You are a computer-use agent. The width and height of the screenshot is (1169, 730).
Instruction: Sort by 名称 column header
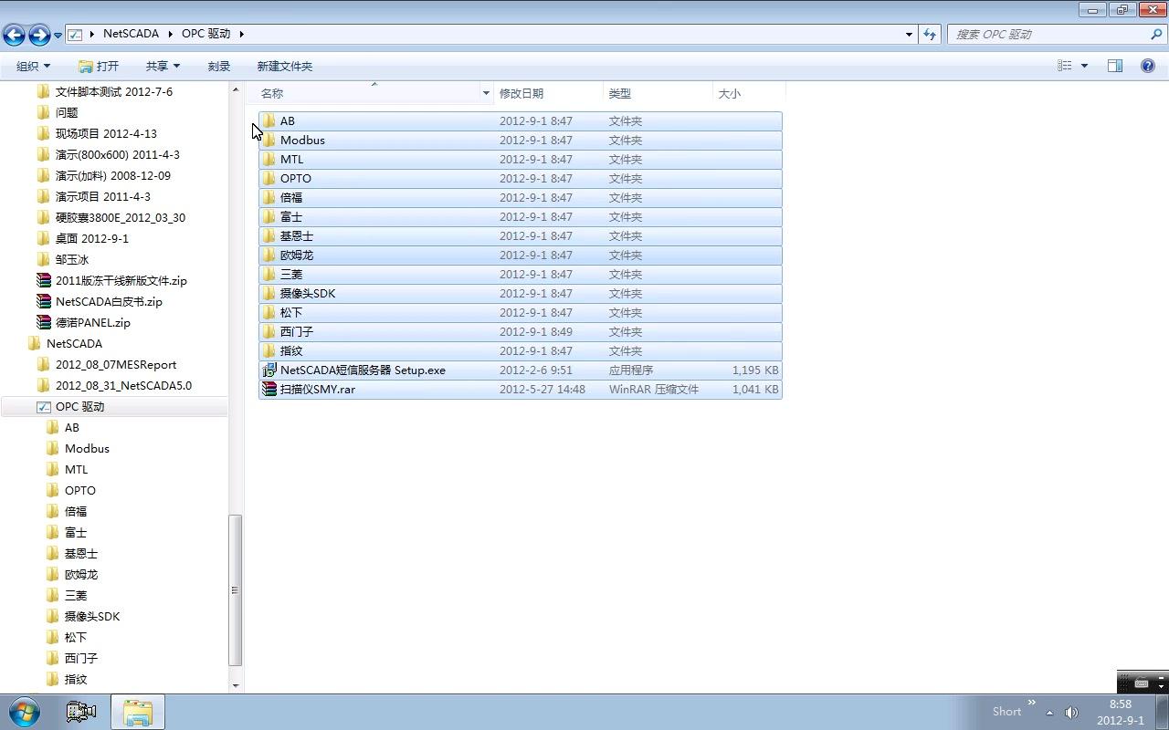(272, 93)
